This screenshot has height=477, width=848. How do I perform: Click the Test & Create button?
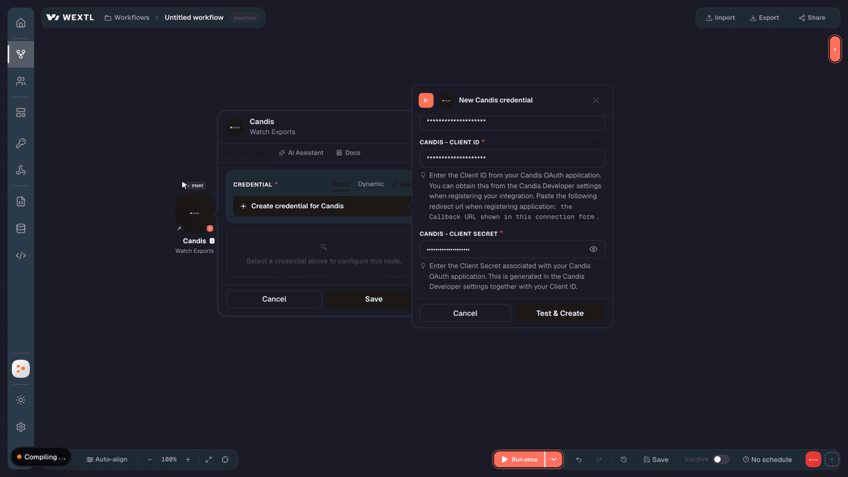[x=560, y=313]
